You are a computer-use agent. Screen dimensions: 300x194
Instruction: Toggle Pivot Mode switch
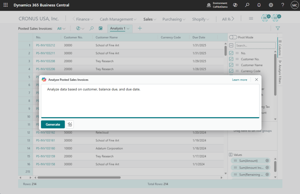coord(233,37)
